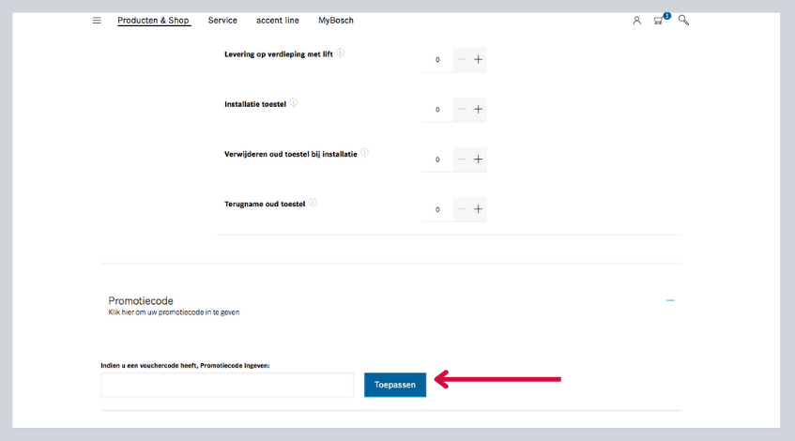Viewport: 795px width, 441px height.
Task: Collapse the Promotiecode section
Action: pos(670,300)
